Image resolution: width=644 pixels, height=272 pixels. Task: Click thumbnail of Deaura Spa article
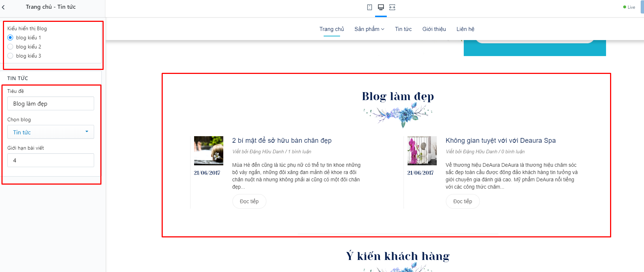coord(422,151)
